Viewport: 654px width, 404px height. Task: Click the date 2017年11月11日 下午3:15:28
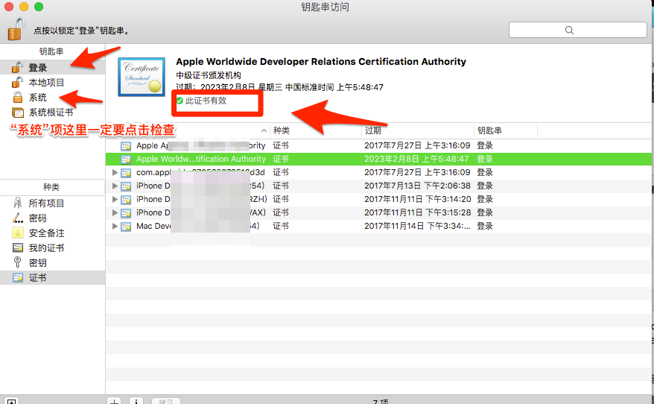coord(418,212)
